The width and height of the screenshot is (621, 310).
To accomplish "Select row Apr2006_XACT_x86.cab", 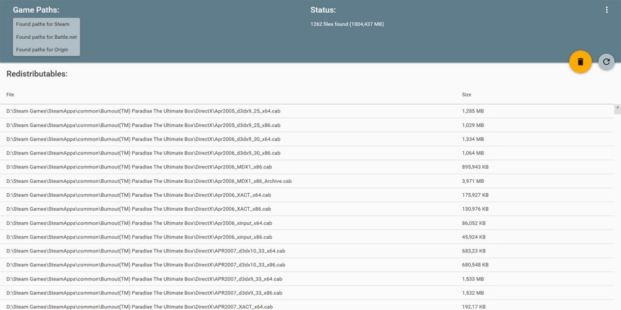I will point(307,209).
